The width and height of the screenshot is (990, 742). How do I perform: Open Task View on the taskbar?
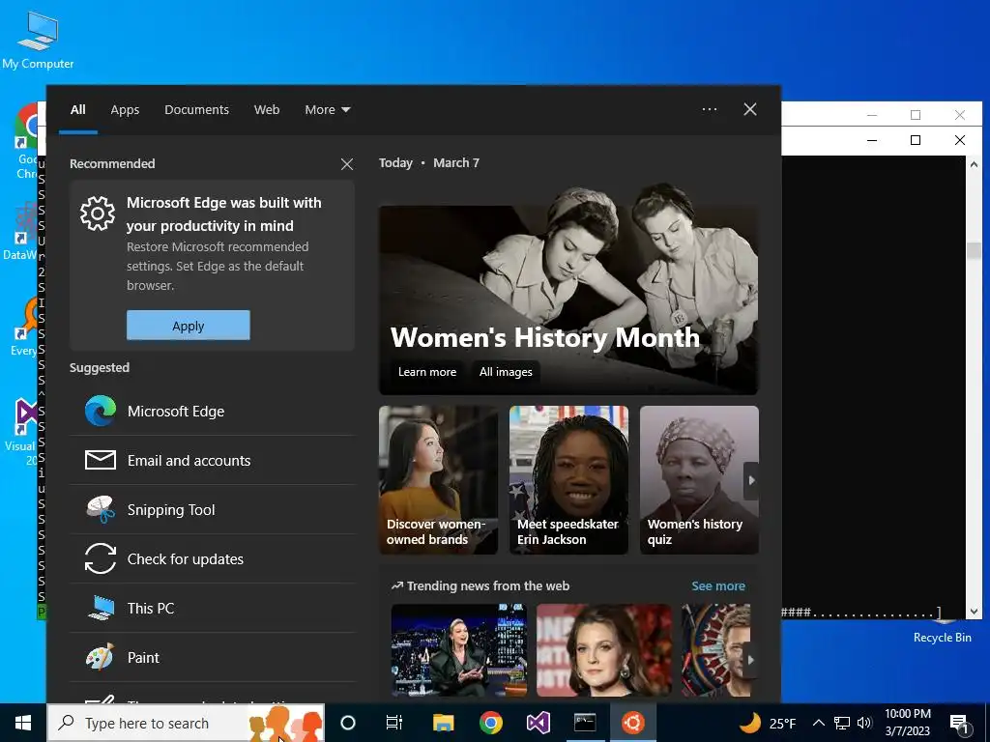click(x=394, y=723)
